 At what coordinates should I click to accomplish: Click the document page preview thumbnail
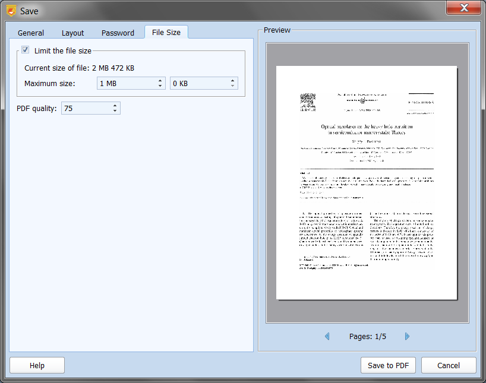pyautogui.click(x=367, y=182)
